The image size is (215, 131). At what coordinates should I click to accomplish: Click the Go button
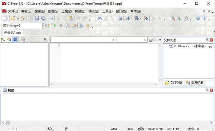click(x=153, y=40)
